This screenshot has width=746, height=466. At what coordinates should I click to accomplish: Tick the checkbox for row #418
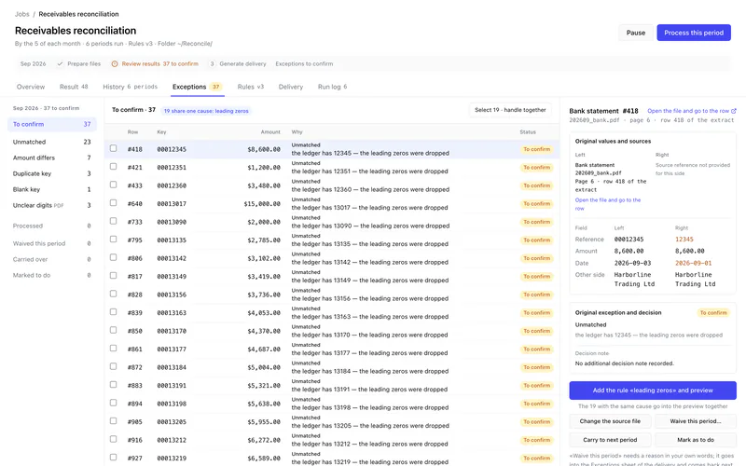click(x=113, y=148)
